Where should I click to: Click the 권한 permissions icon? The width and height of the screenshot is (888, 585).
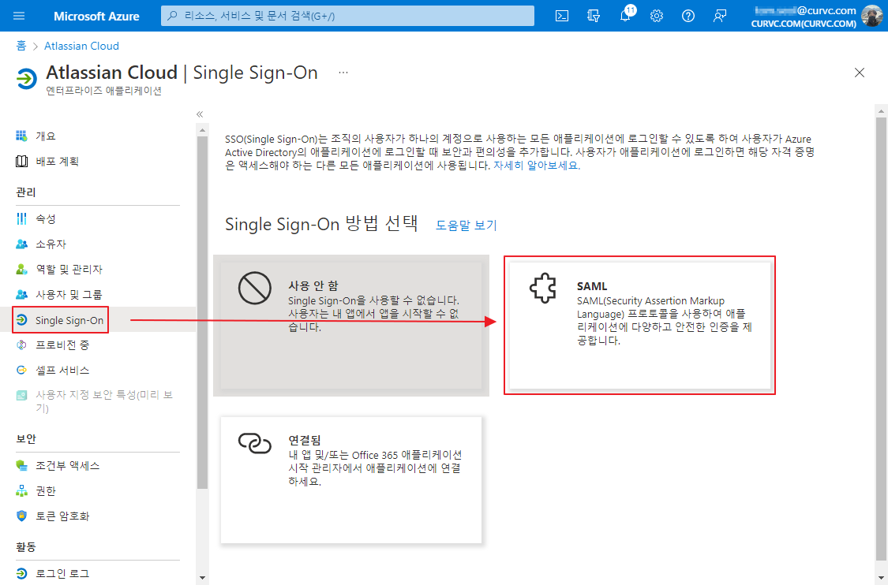pos(21,490)
